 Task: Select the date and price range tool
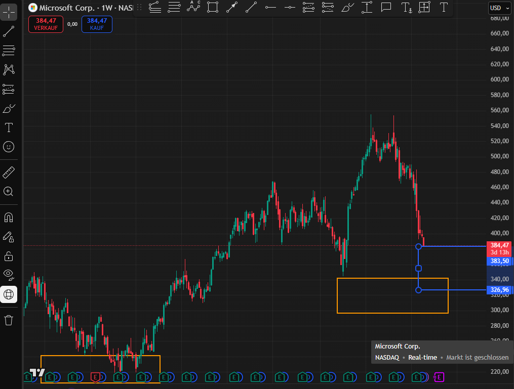coord(424,7)
